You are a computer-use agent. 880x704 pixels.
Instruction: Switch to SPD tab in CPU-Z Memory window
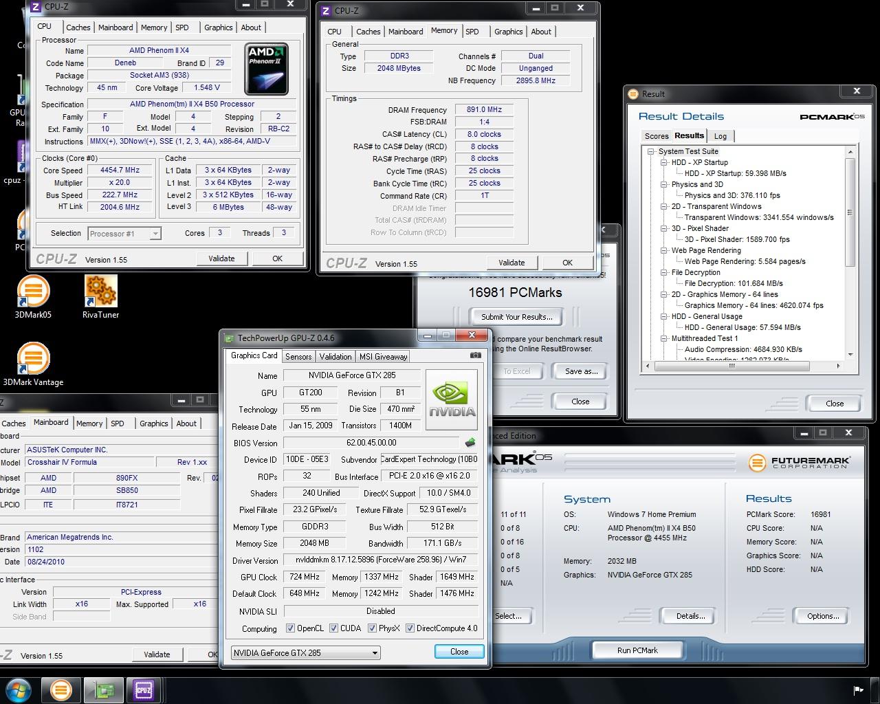472,32
